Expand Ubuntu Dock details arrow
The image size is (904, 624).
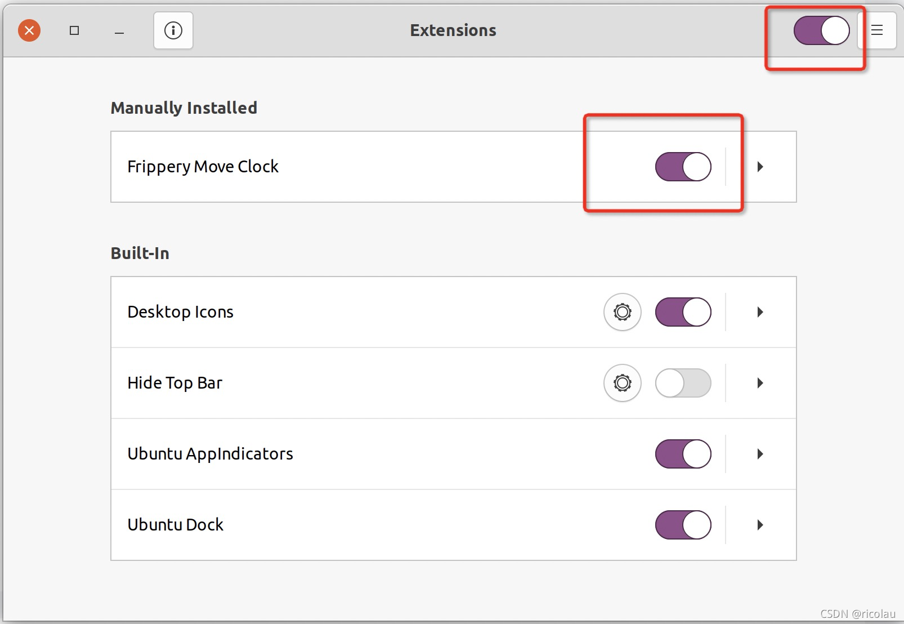click(760, 525)
